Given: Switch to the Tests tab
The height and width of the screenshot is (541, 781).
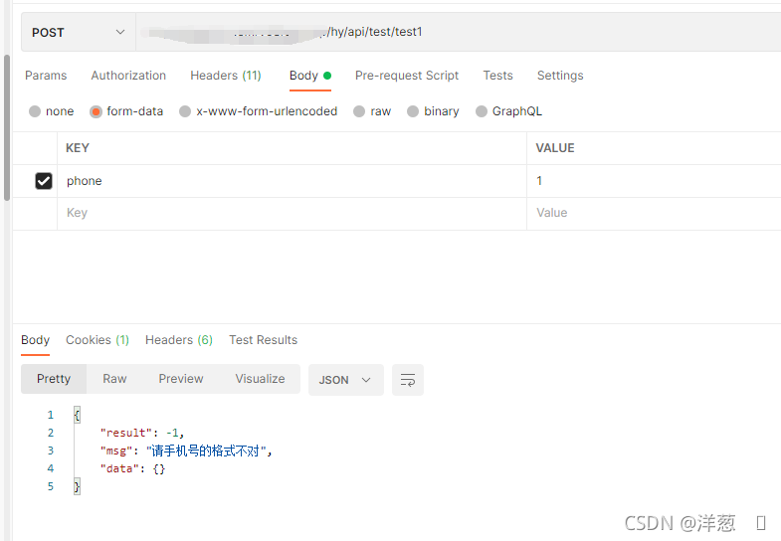Looking at the screenshot, I should click(497, 76).
